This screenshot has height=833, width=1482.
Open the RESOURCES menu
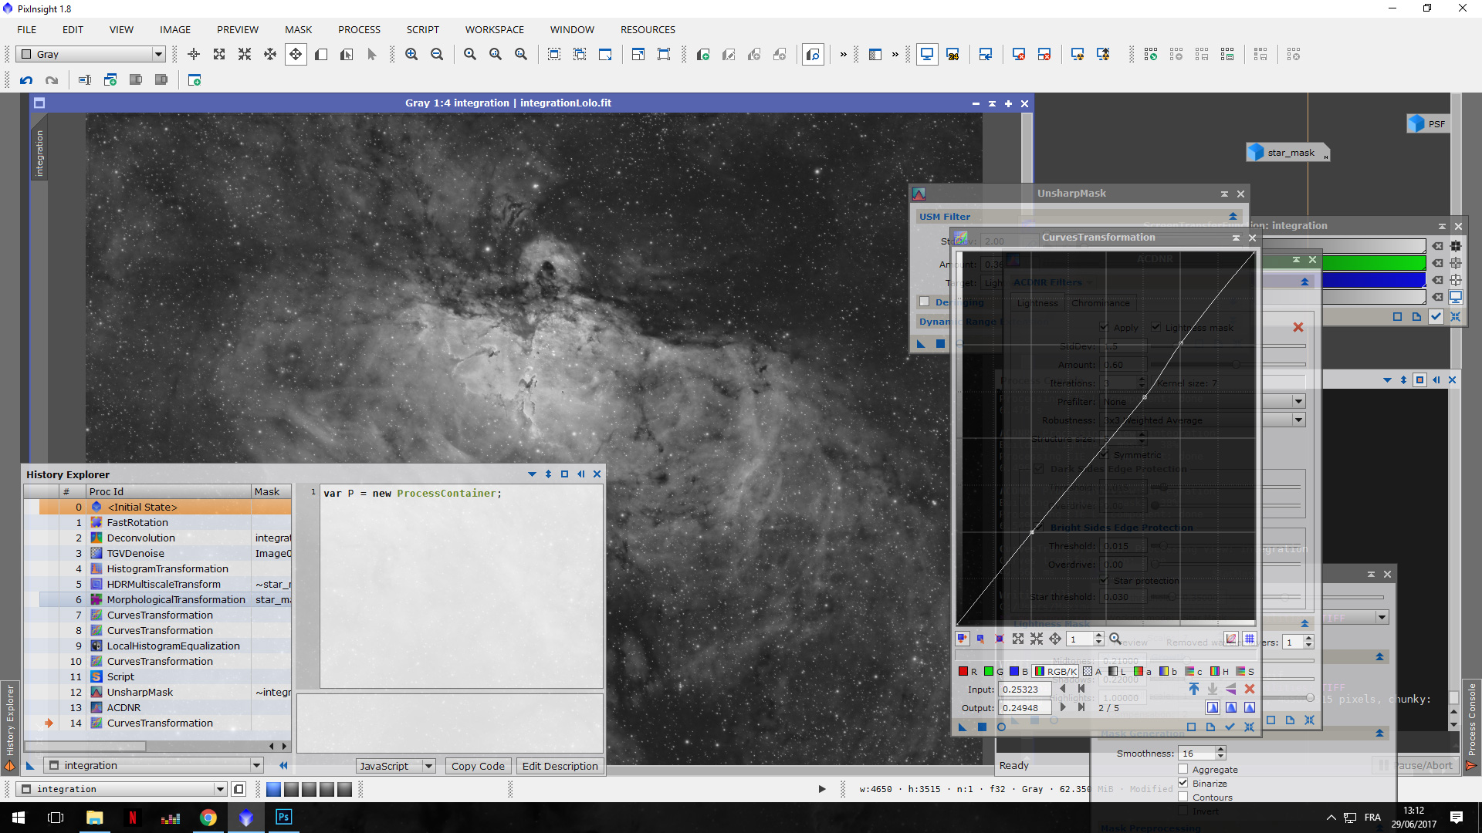tap(648, 29)
